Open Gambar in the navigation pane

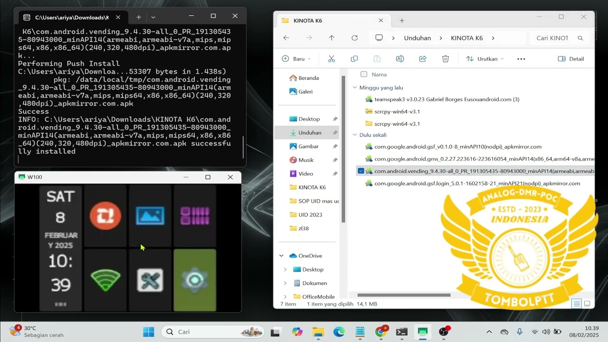304,146
